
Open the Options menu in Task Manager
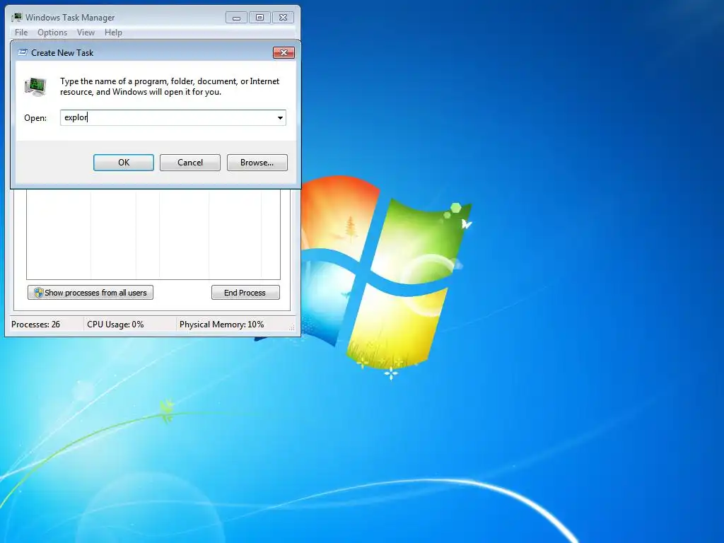point(52,33)
